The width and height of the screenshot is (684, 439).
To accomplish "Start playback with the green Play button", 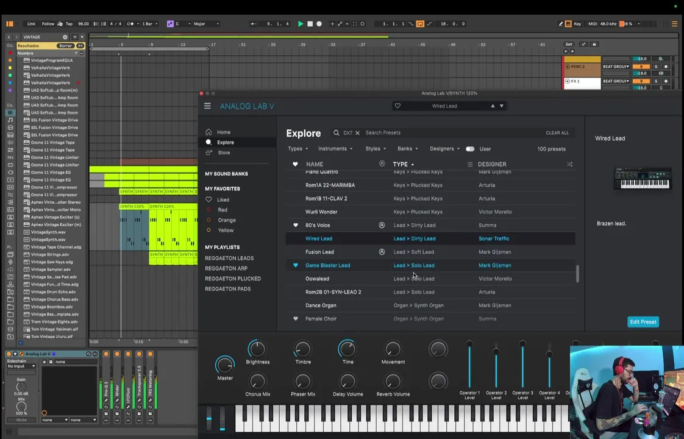I will [300, 24].
